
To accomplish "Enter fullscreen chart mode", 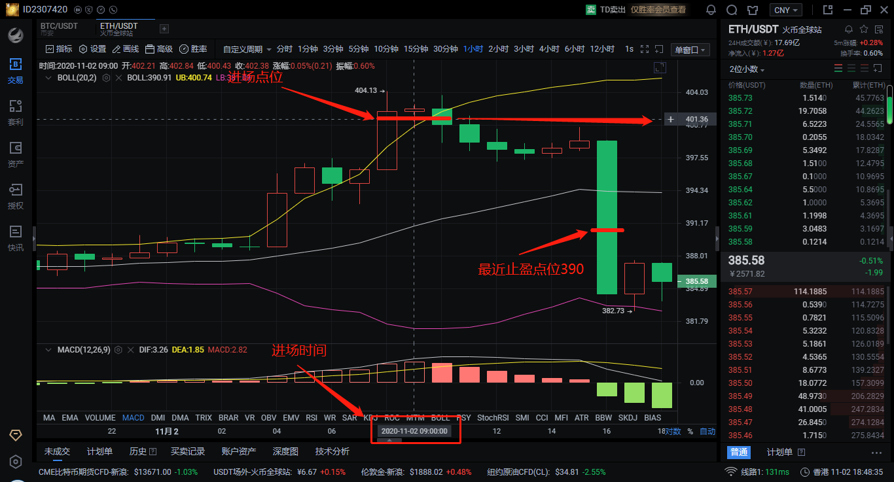I will (x=644, y=49).
